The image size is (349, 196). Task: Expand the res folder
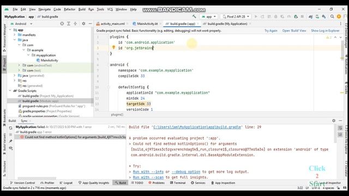15,81
